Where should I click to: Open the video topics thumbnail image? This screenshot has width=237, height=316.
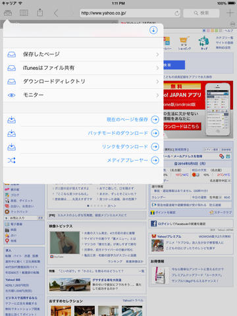pyautogui.click(x=65, y=243)
